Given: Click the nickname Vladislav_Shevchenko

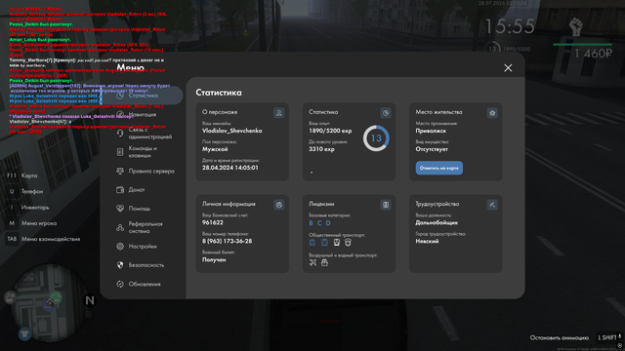Looking at the screenshot, I should 232,131.
